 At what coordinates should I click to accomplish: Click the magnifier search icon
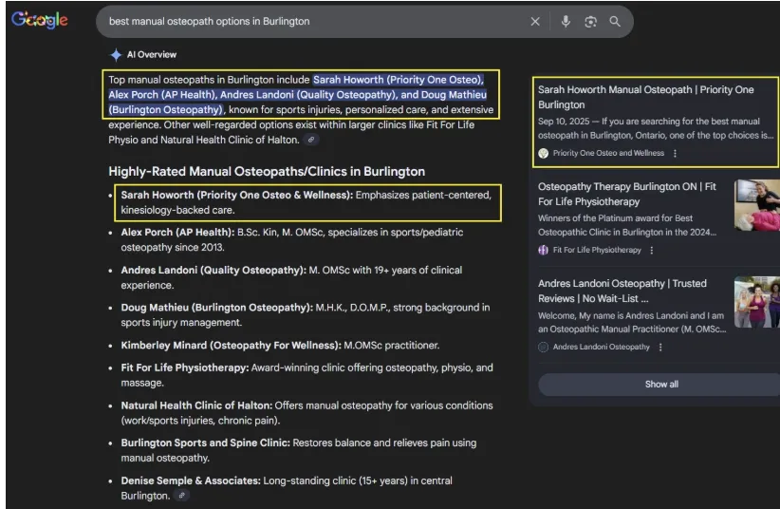click(615, 22)
